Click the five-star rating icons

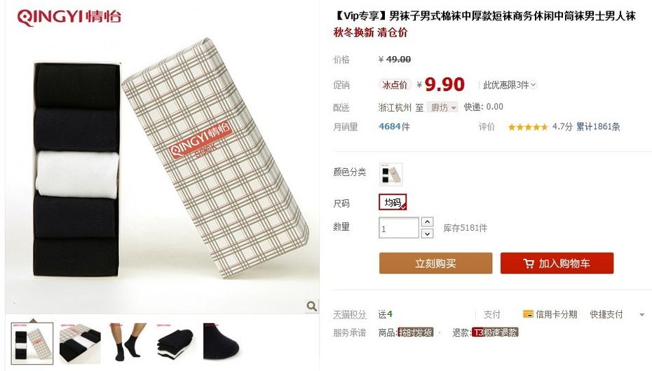coord(528,127)
